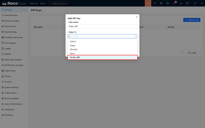Viewport: 205px width, 128px height.
Task: Click the Key name input field
Action: pos(102,26)
